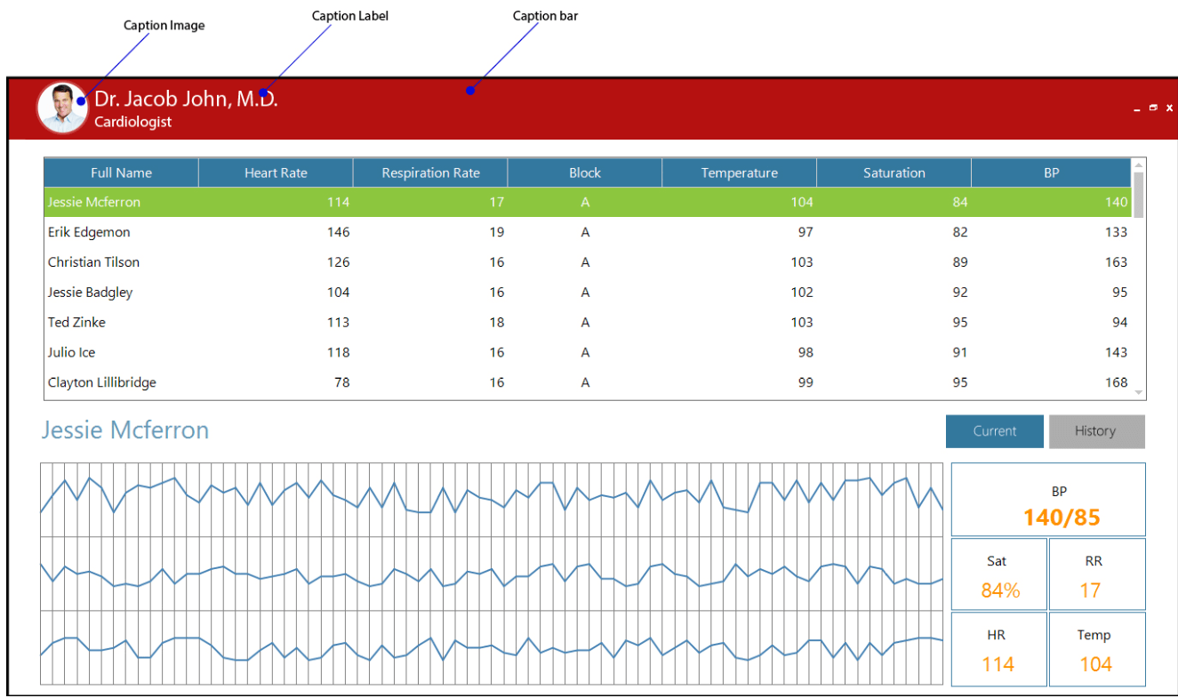Close the patient monitor window

[1170, 108]
